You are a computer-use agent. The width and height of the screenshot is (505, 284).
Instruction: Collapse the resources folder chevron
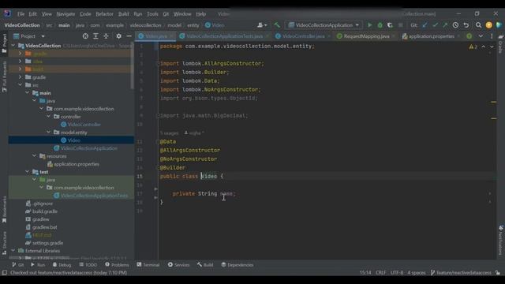(35, 156)
